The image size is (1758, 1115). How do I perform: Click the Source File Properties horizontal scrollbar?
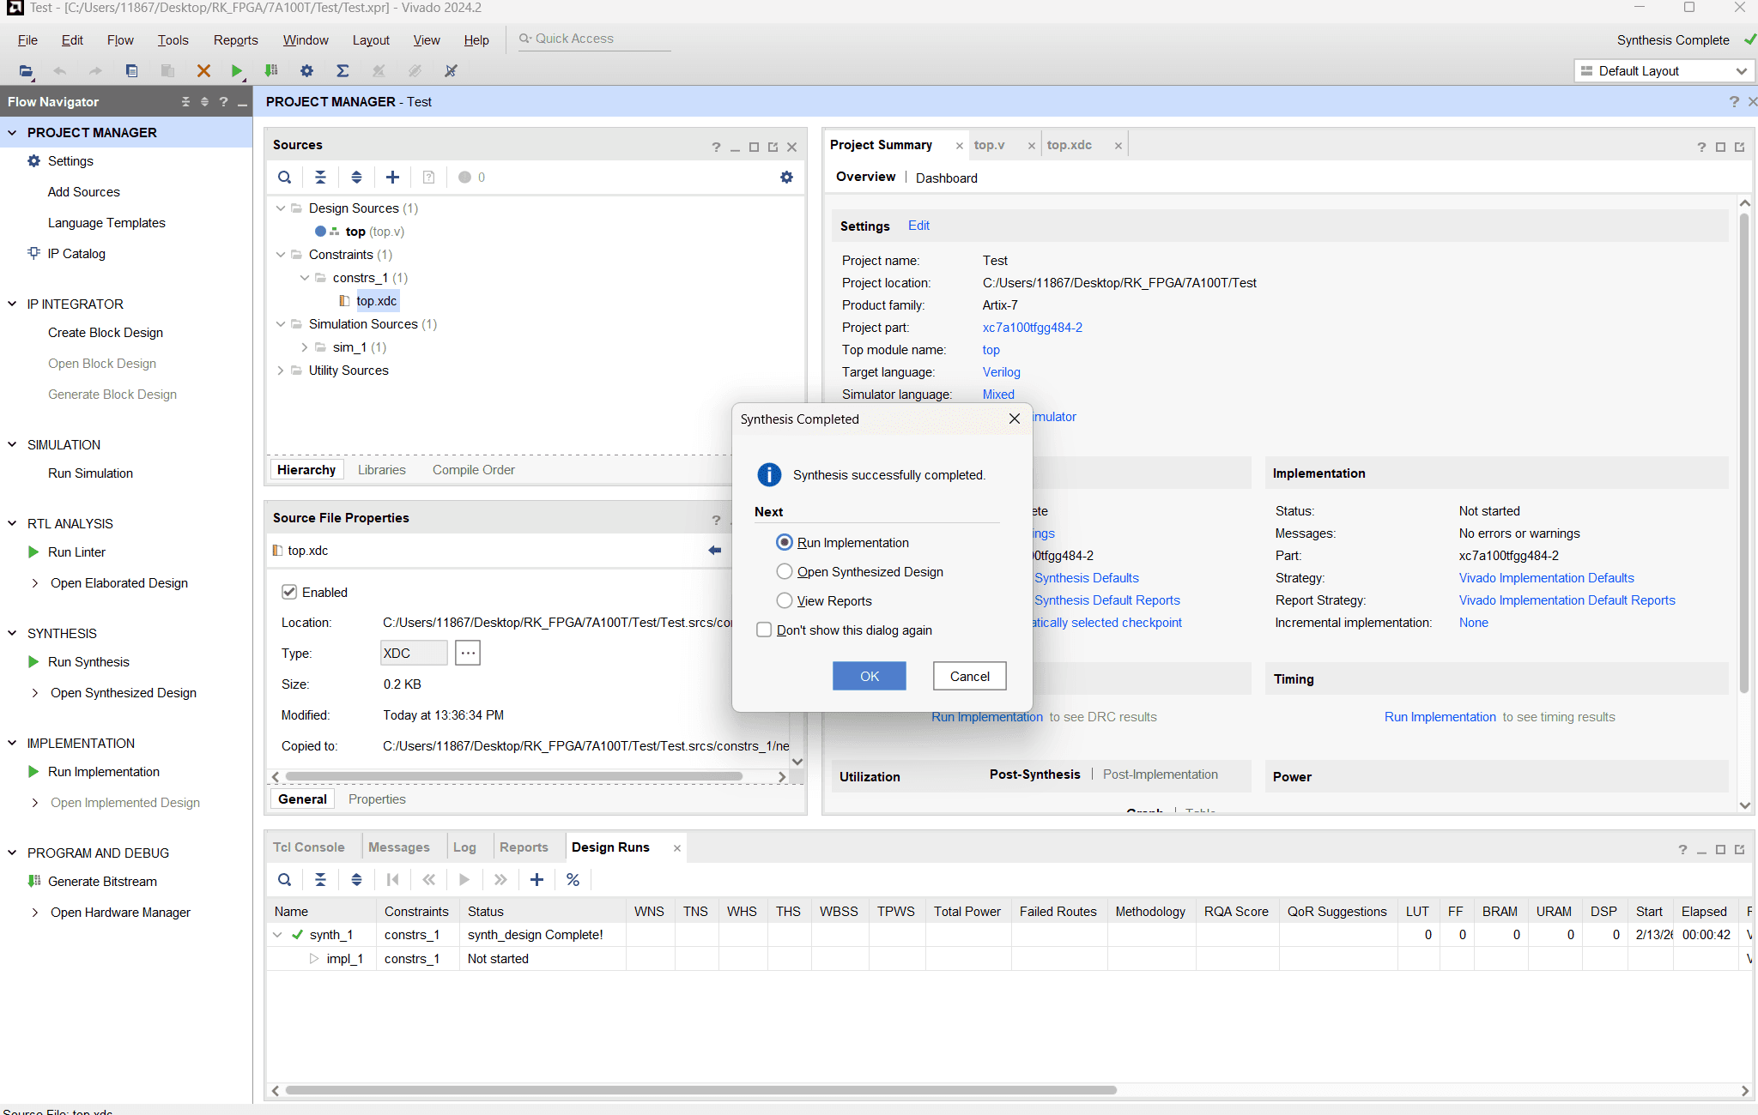515,777
